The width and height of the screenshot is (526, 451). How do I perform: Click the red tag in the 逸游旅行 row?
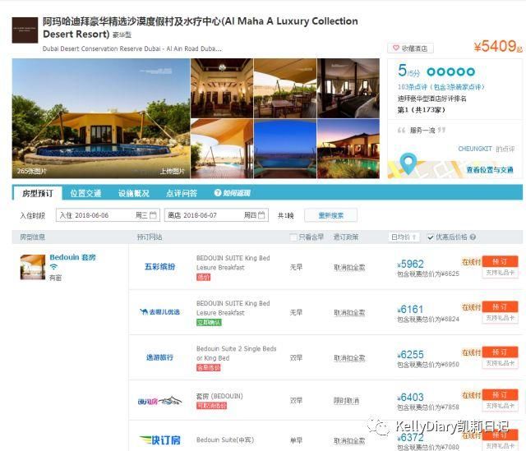(x=208, y=368)
